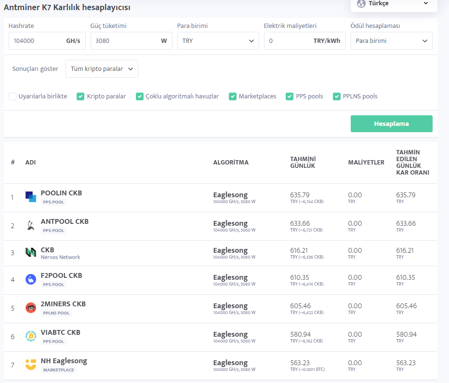449x383 pixels.
Task: Click the Algoritma column header
Action: (231, 163)
